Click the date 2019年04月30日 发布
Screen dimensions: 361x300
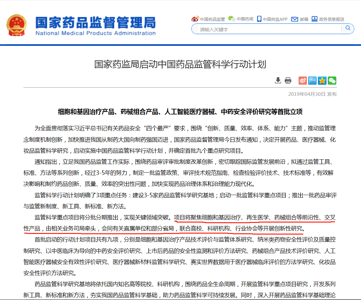[313, 94]
